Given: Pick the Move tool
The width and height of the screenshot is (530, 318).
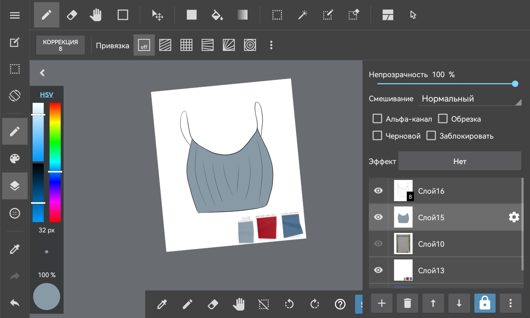Looking at the screenshot, I should click(157, 15).
